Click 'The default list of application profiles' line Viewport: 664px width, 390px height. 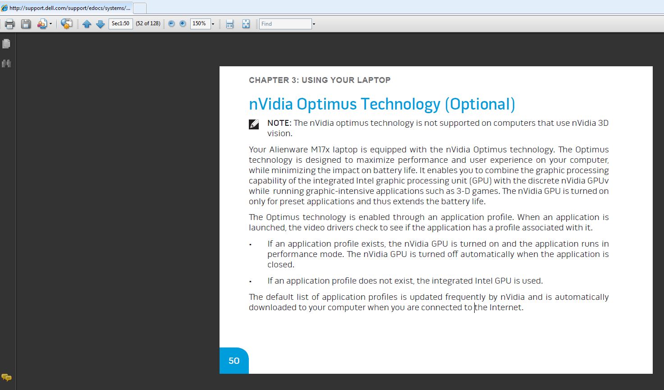click(x=323, y=297)
